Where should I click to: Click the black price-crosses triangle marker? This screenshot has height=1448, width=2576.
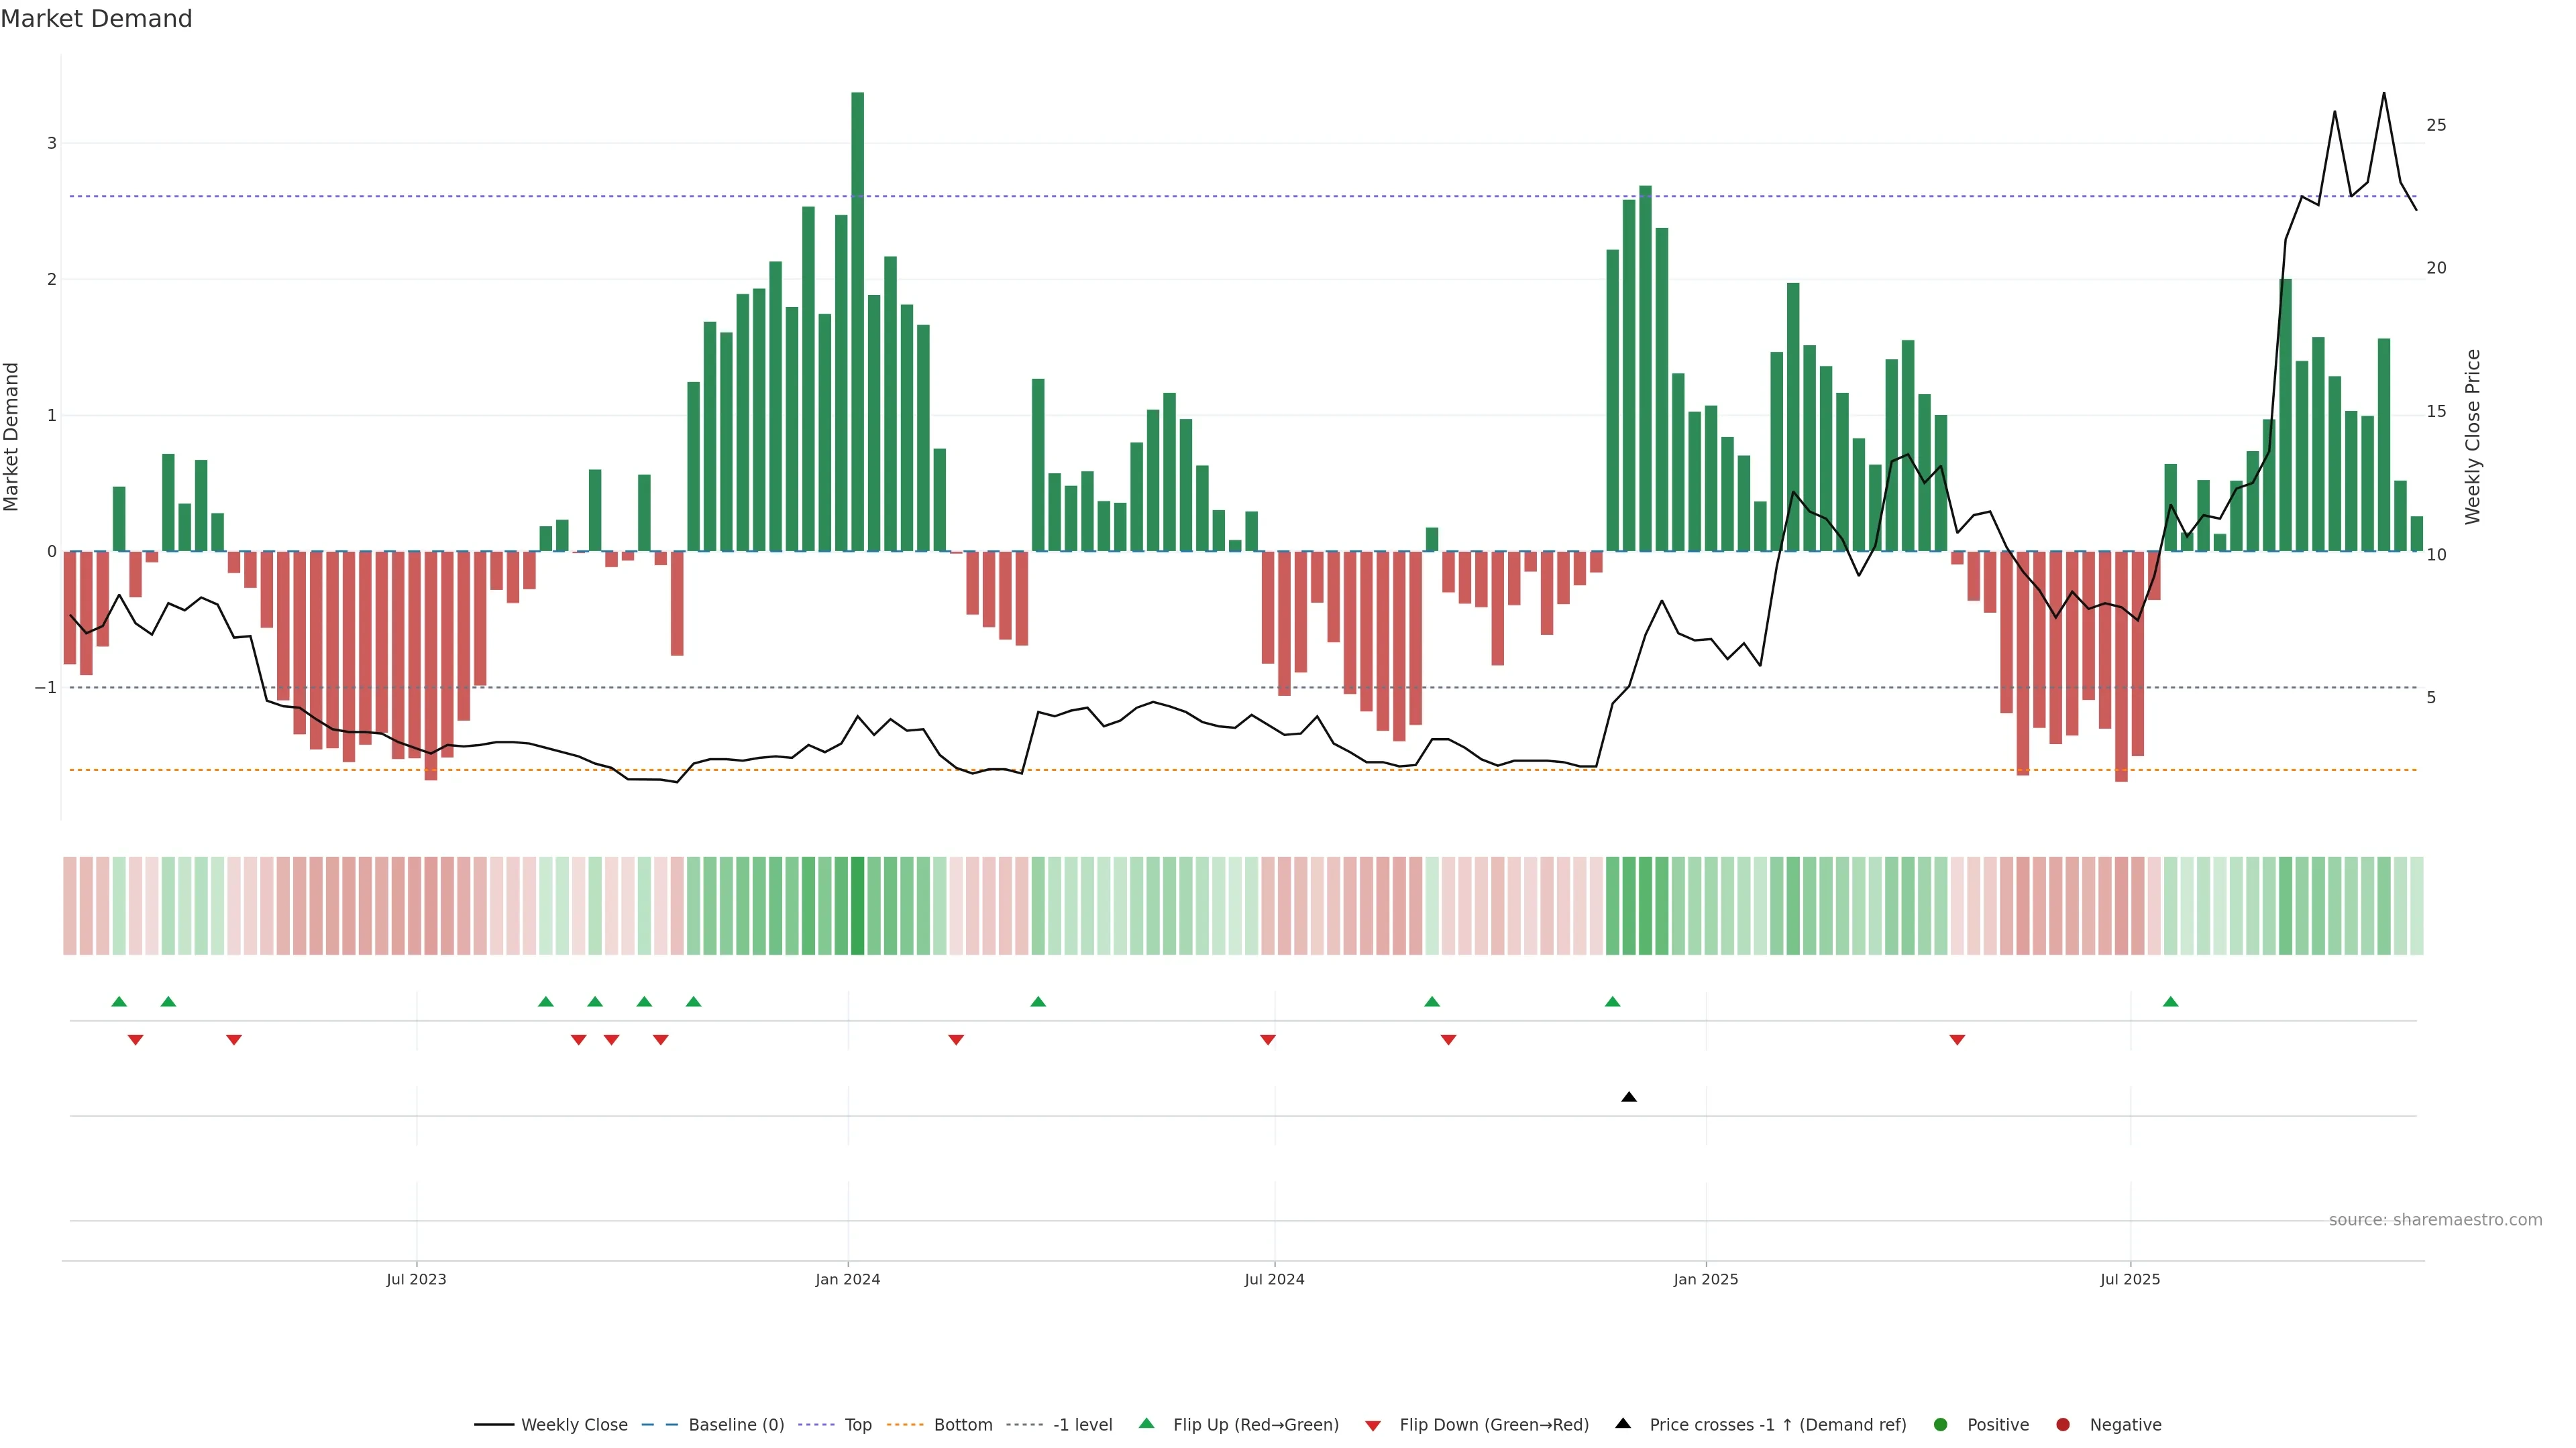point(1628,1097)
